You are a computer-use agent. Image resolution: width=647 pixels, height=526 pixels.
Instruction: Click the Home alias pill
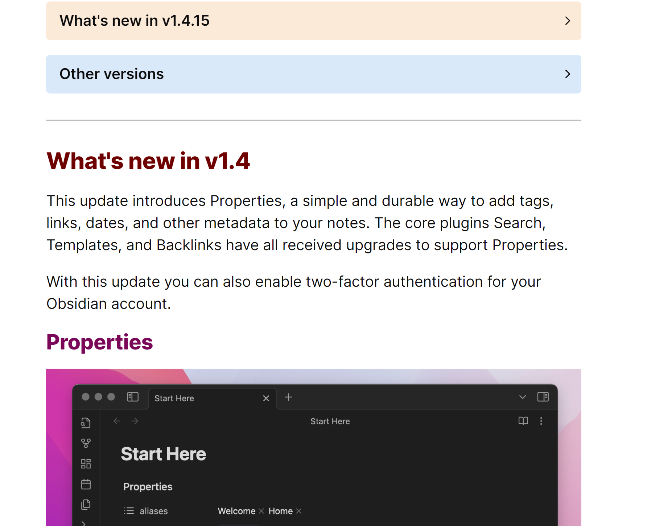point(280,511)
